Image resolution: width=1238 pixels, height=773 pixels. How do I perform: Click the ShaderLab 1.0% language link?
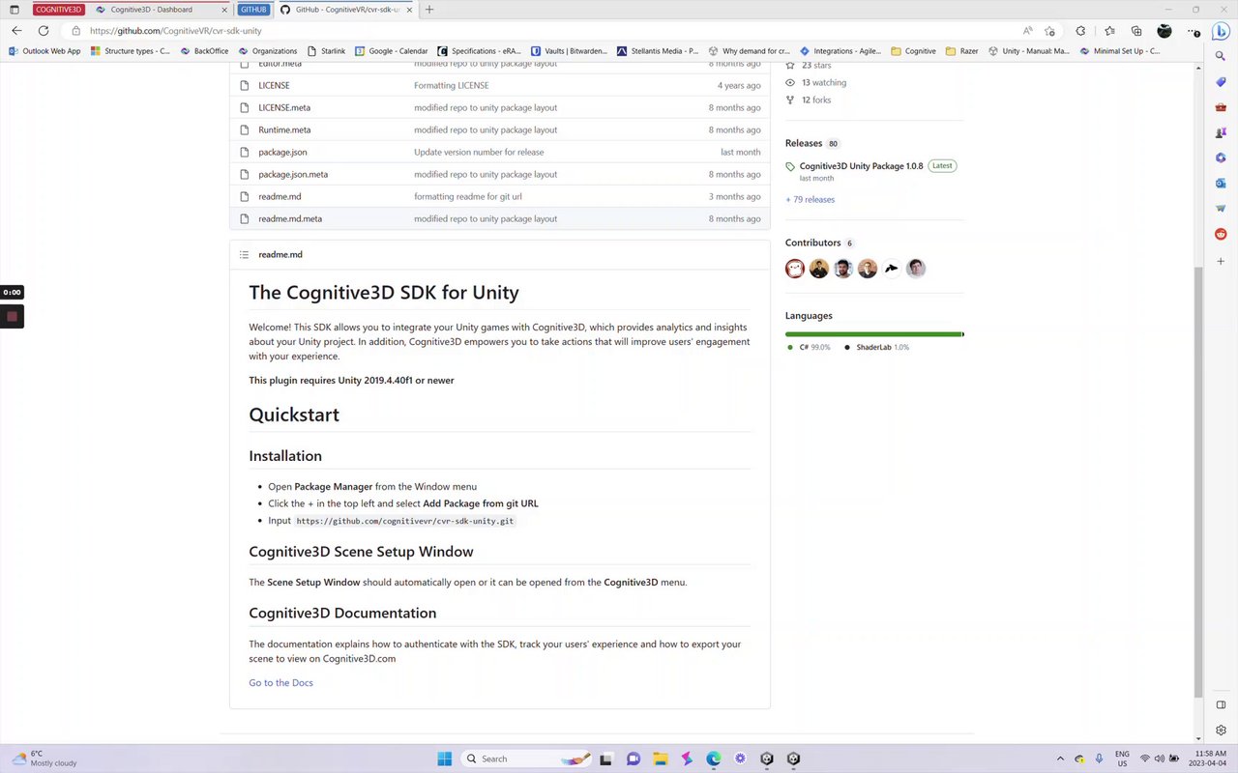point(876,347)
